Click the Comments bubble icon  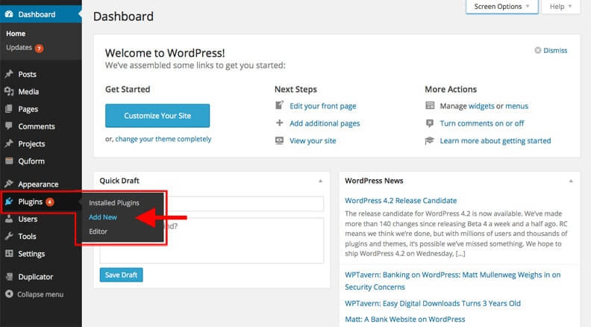tap(9, 126)
